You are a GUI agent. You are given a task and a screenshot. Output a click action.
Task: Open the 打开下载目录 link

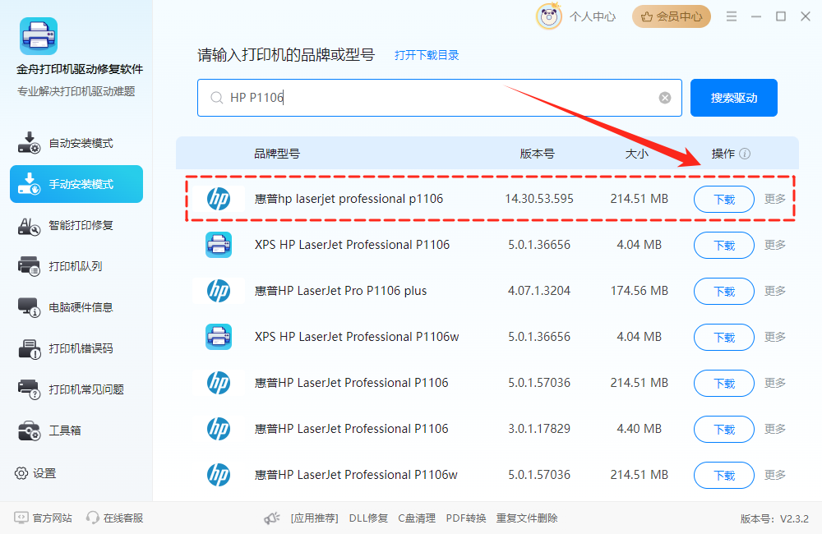tap(426, 55)
